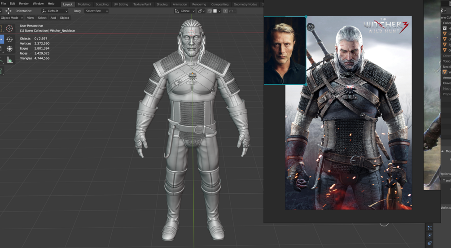451x248 pixels.
Task: Click the Scene Collection Witcher_Necklace label
Action: click(47, 30)
